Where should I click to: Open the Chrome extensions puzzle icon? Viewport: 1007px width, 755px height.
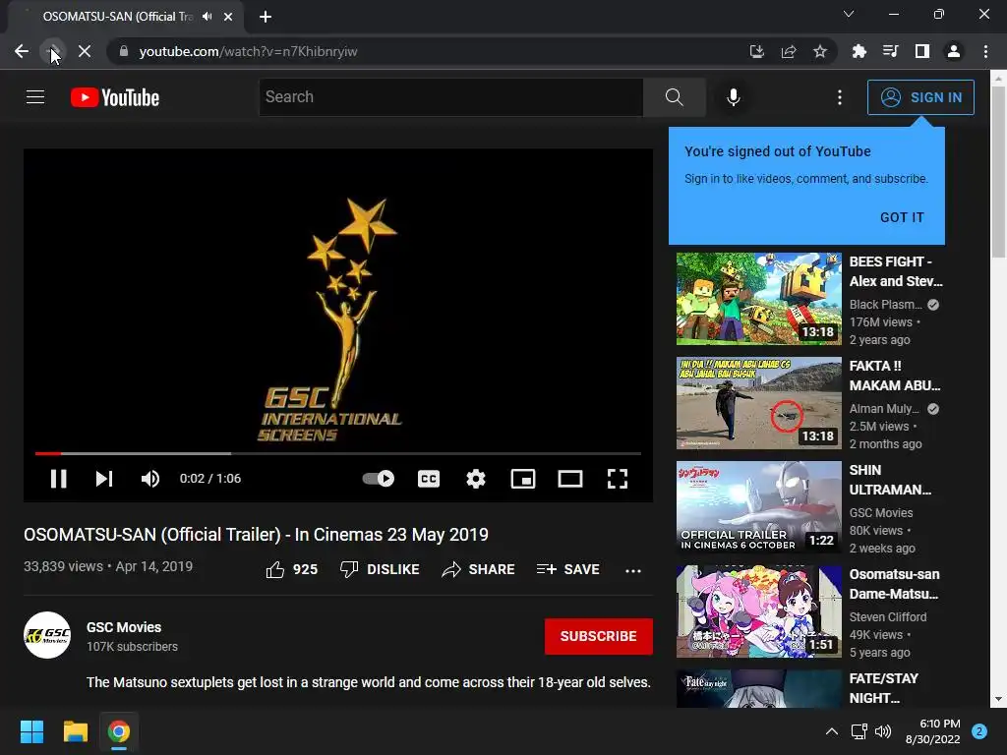coord(859,51)
